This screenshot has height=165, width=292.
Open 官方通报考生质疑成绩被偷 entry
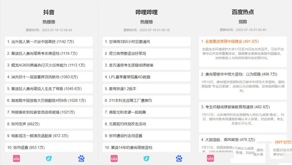tap(146, 65)
